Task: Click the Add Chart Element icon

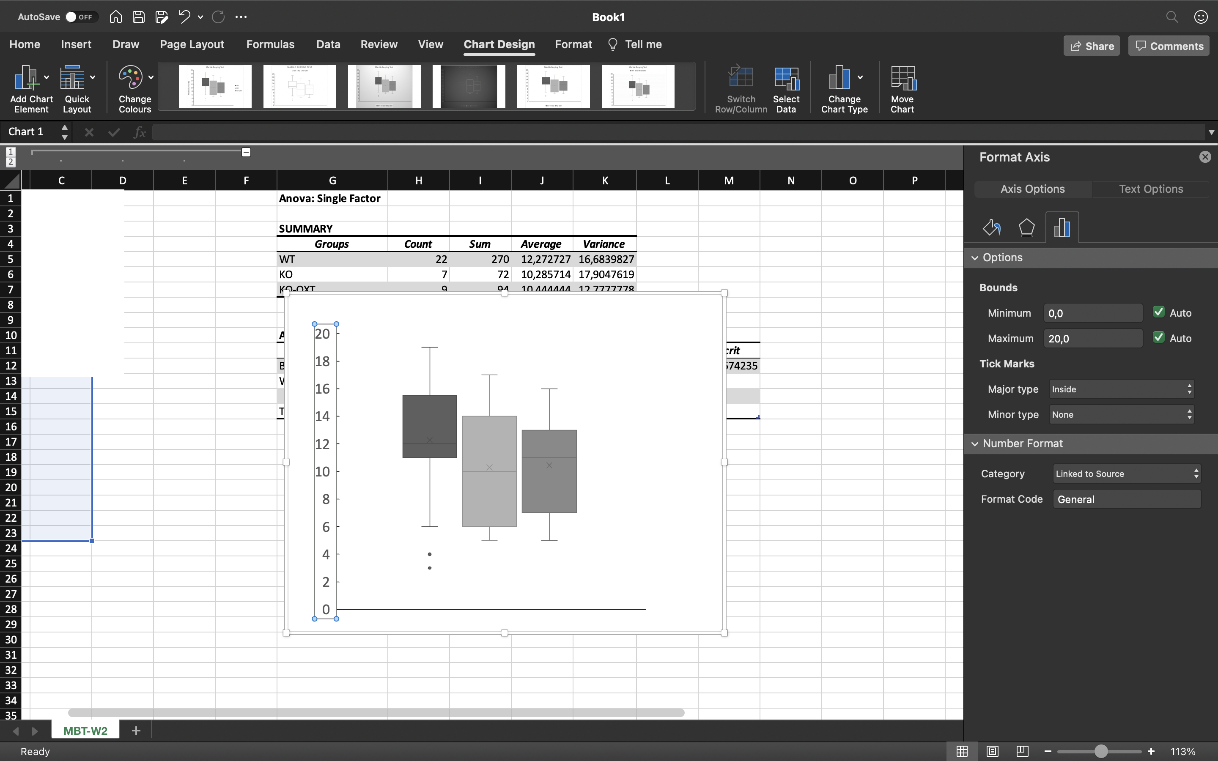Action: pyautogui.click(x=26, y=78)
